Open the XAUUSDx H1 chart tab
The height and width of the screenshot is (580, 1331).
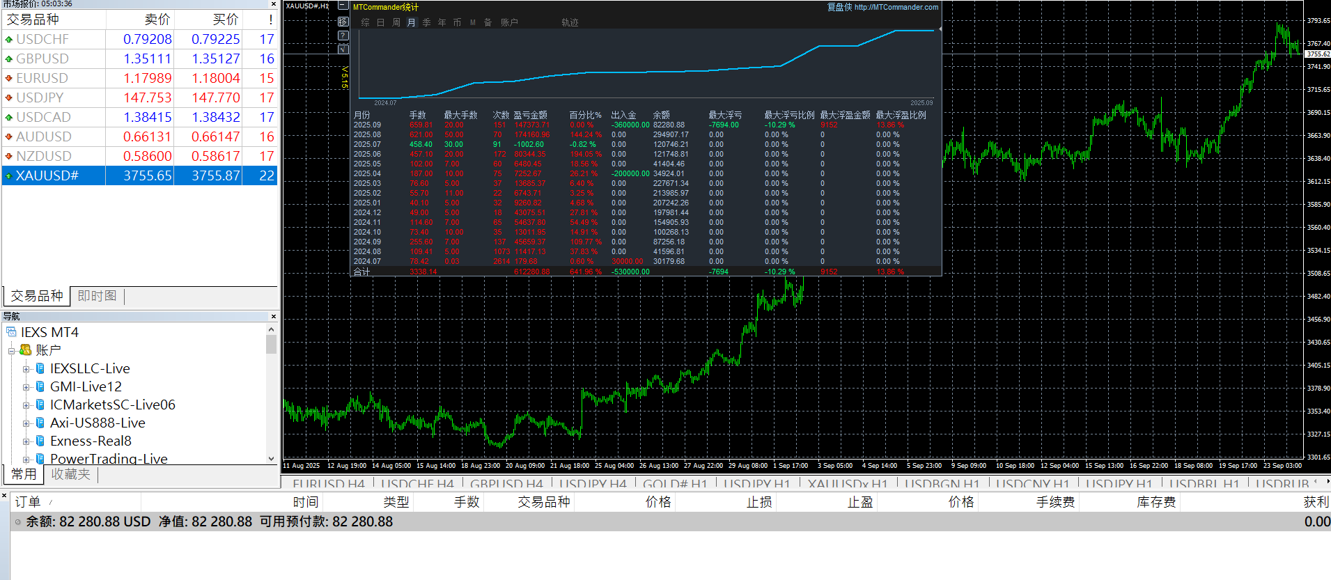click(848, 484)
